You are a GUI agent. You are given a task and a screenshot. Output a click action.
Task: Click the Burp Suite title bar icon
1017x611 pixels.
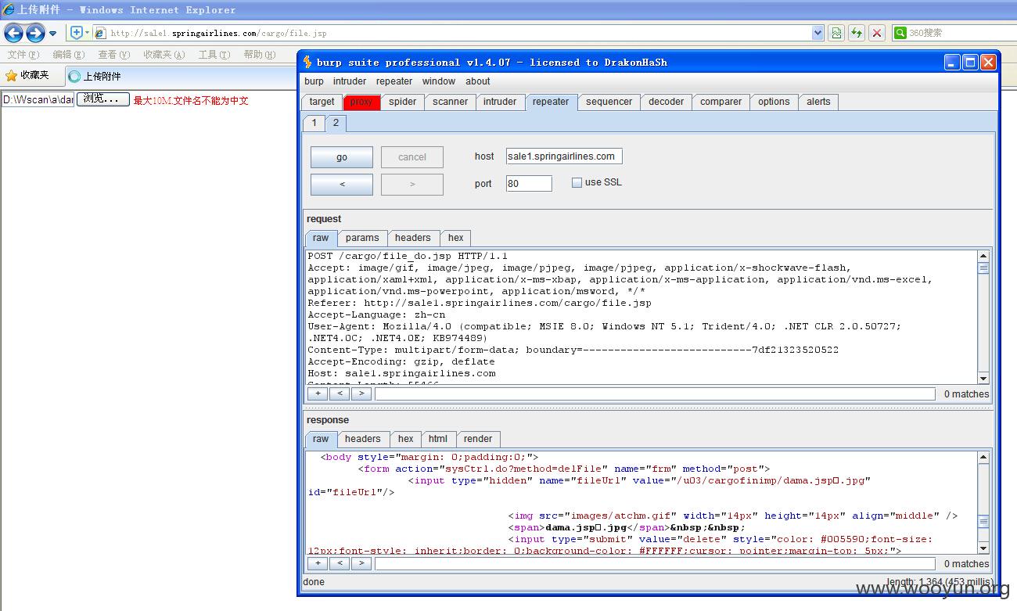pyautogui.click(x=307, y=62)
